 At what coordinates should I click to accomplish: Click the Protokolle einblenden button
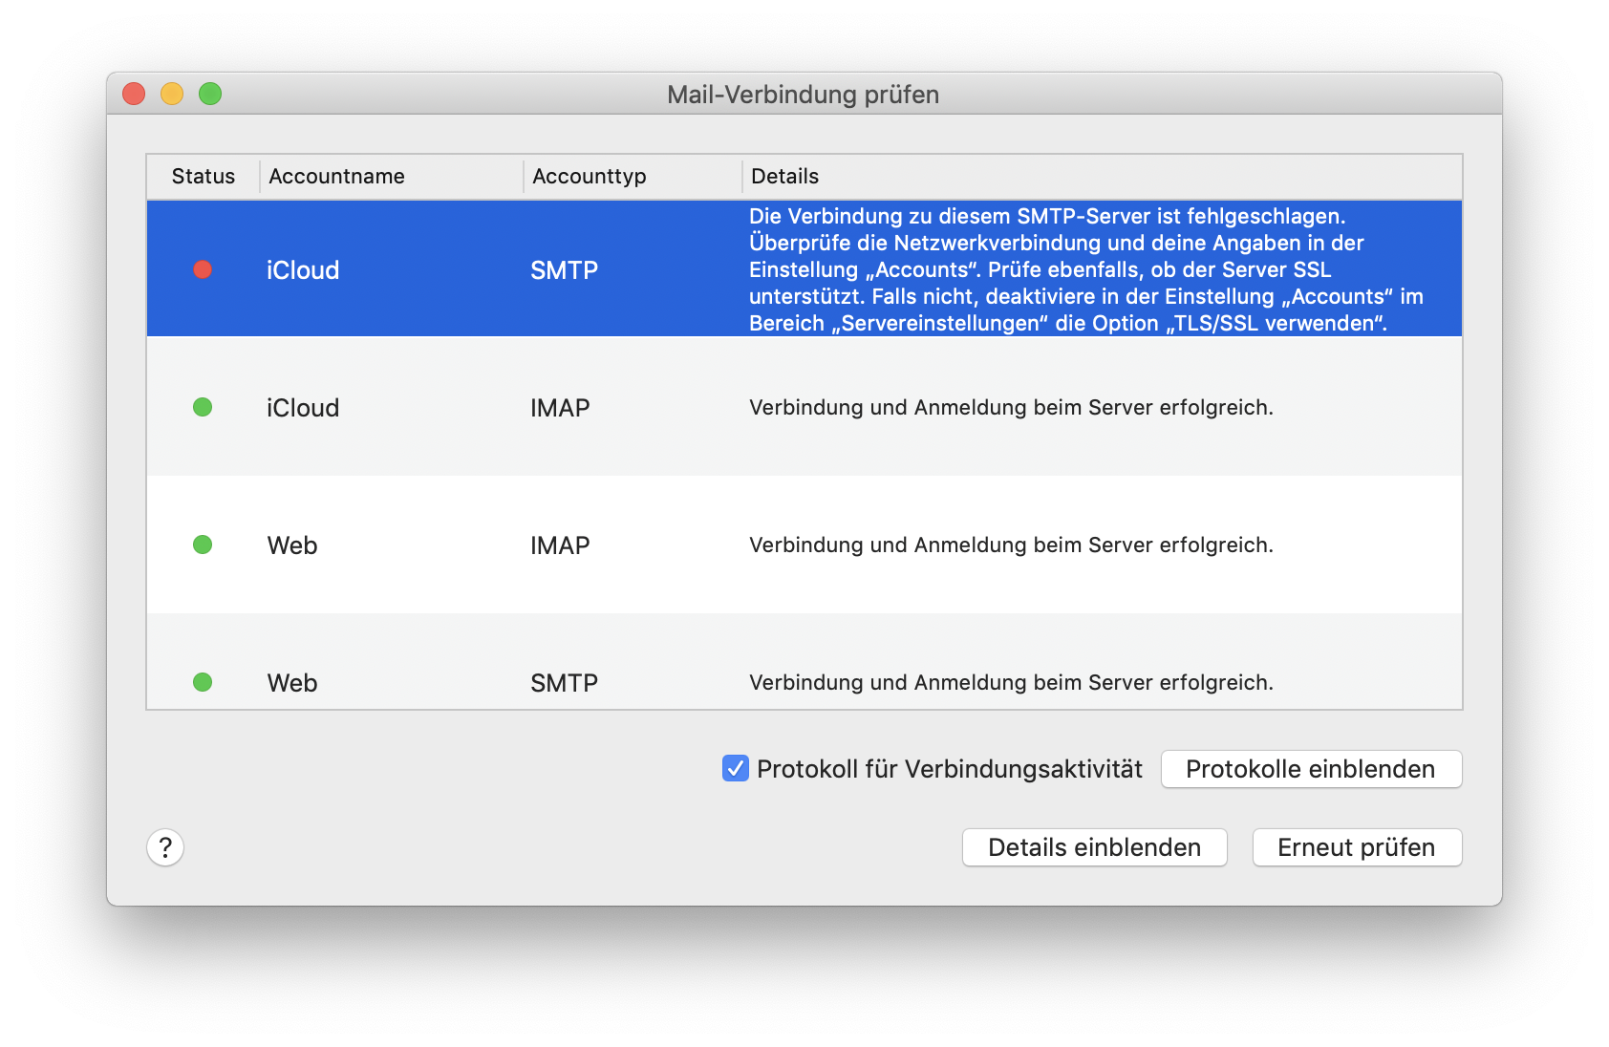[x=1311, y=769]
